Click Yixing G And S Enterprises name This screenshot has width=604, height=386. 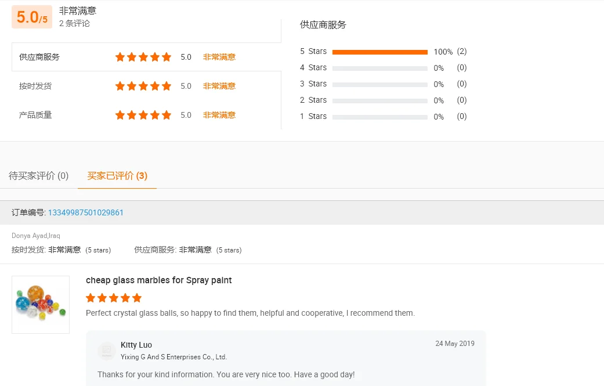(x=173, y=357)
